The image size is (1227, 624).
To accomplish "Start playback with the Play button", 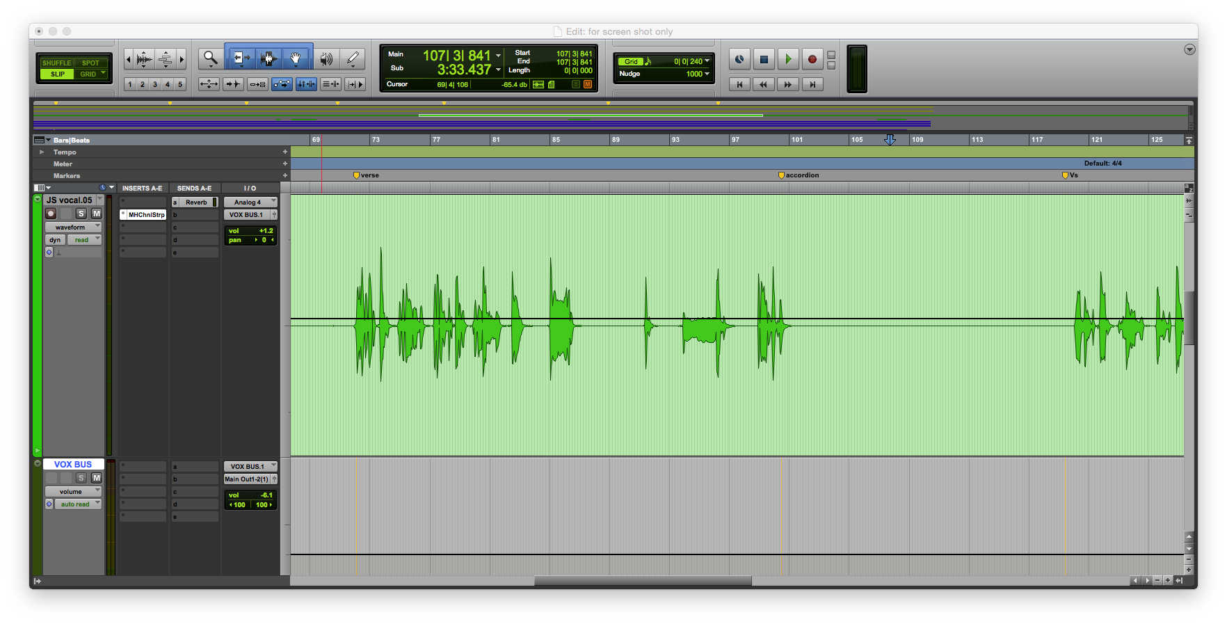I will [788, 59].
